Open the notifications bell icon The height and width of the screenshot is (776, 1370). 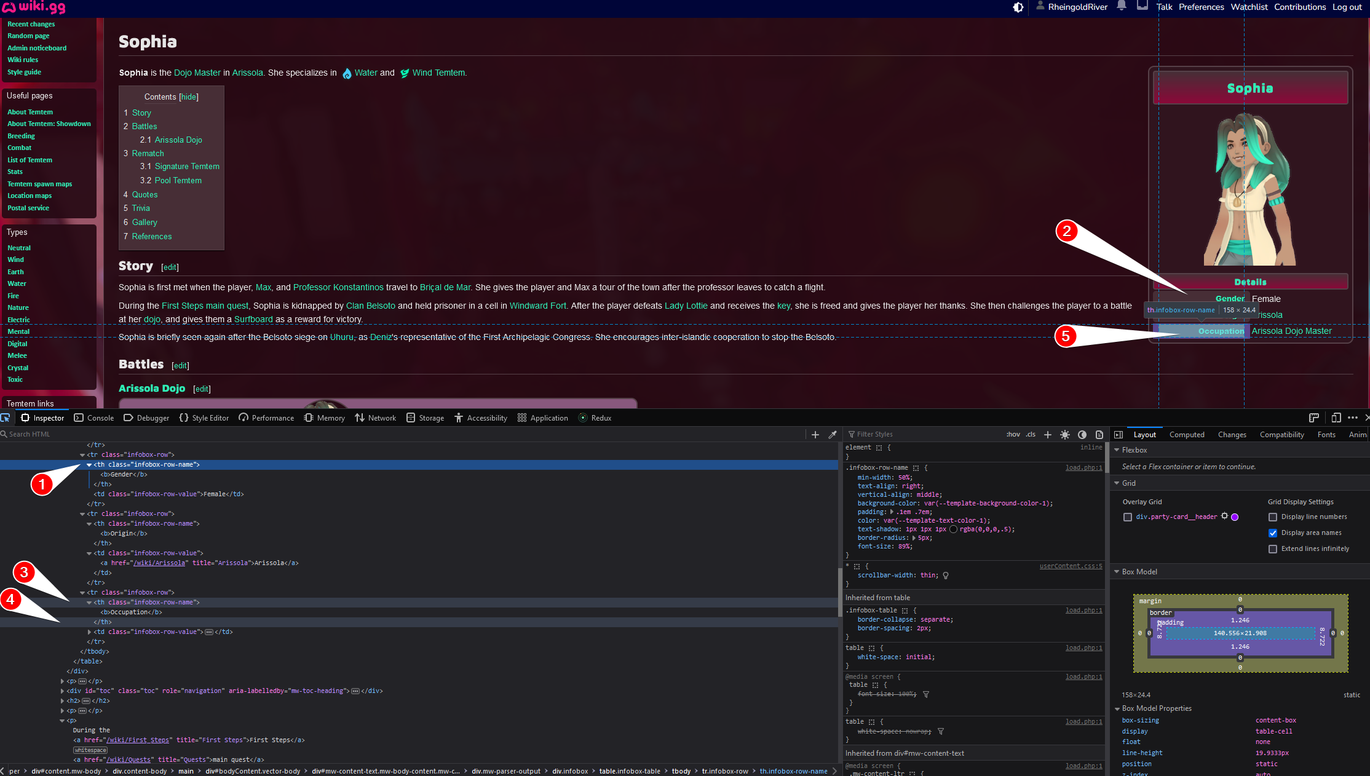(x=1122, y=6)
